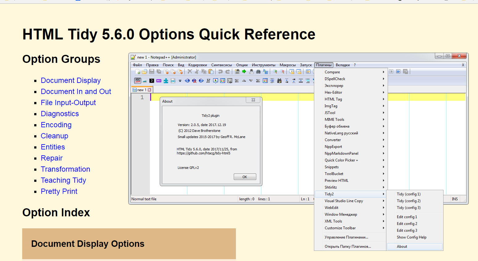
Task: Expand the XML Tools submenu
Action: tap(350, 221)
